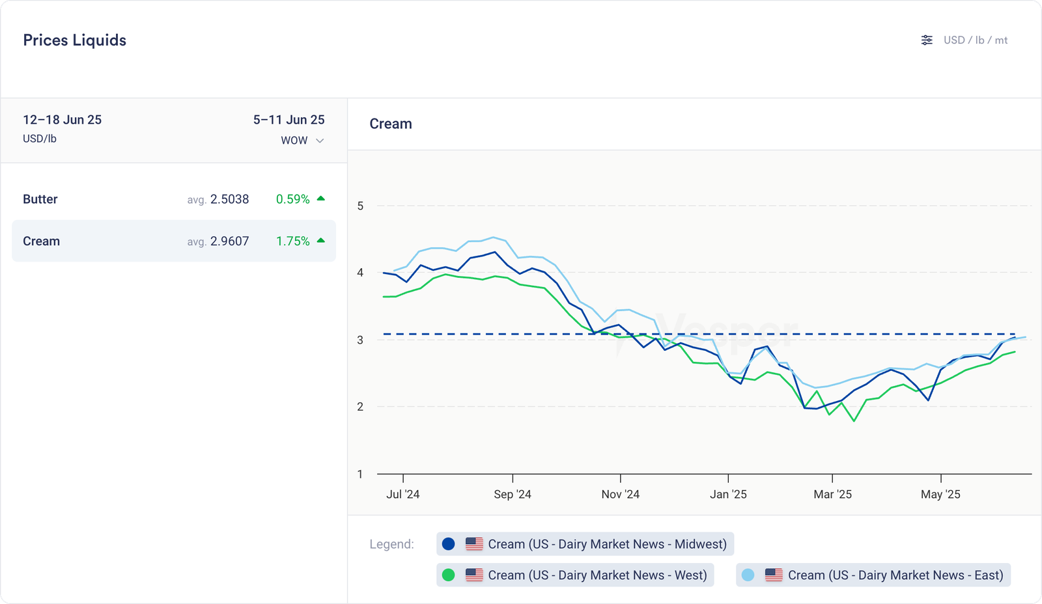Viewport: 1042px width, 604px height.
Task: Click the green up arrow beside Butter
Action: (320, 199)
